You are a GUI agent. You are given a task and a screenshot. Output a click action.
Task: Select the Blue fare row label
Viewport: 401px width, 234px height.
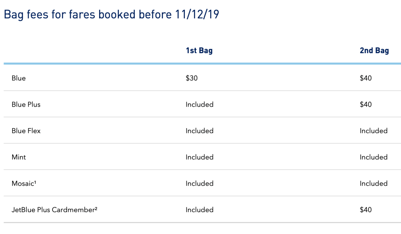coord(19,78)
